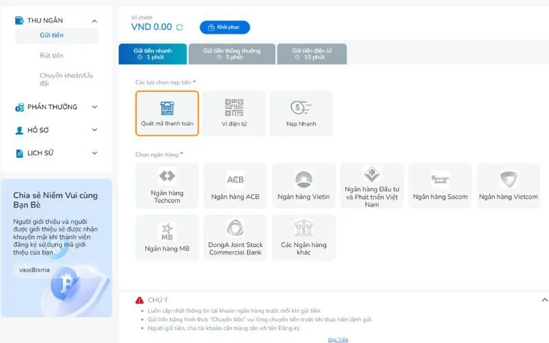Pick Ngân hàng Techcom bank

(x=167, y=185)
